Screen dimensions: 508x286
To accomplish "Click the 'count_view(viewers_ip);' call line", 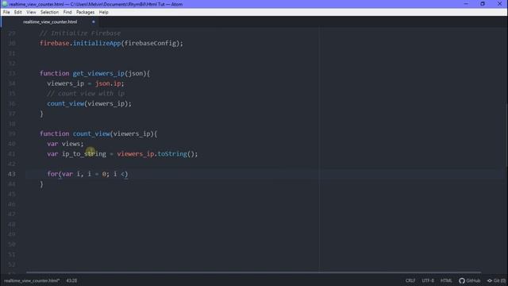I will 90,103.
